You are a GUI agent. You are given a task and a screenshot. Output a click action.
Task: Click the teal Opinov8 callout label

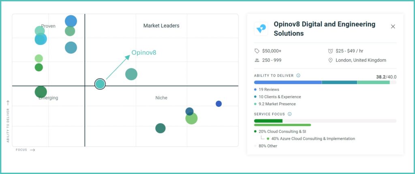click(x=143, y=53)
